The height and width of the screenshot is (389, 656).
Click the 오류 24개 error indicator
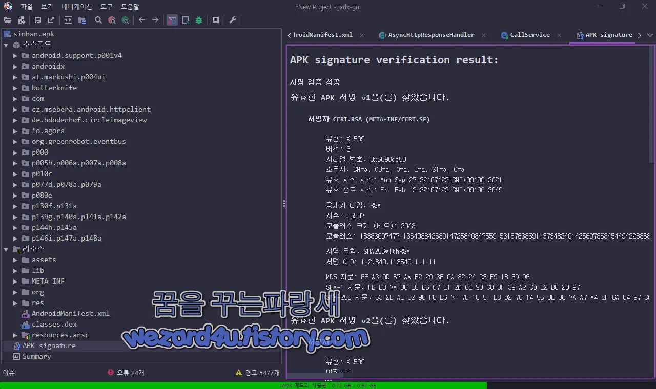tap(126, 373)
